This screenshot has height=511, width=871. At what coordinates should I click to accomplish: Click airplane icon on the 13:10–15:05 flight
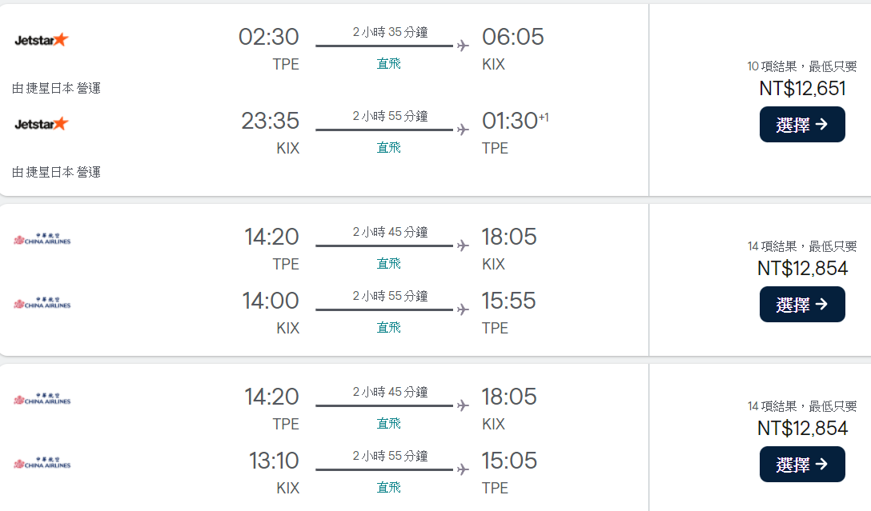point(463,469)
